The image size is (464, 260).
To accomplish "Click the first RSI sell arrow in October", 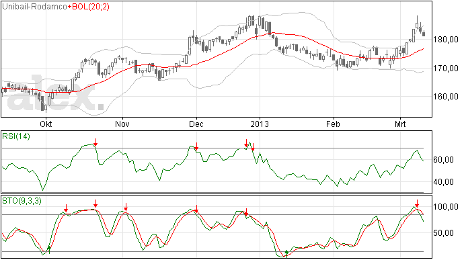I will (95, 142).
